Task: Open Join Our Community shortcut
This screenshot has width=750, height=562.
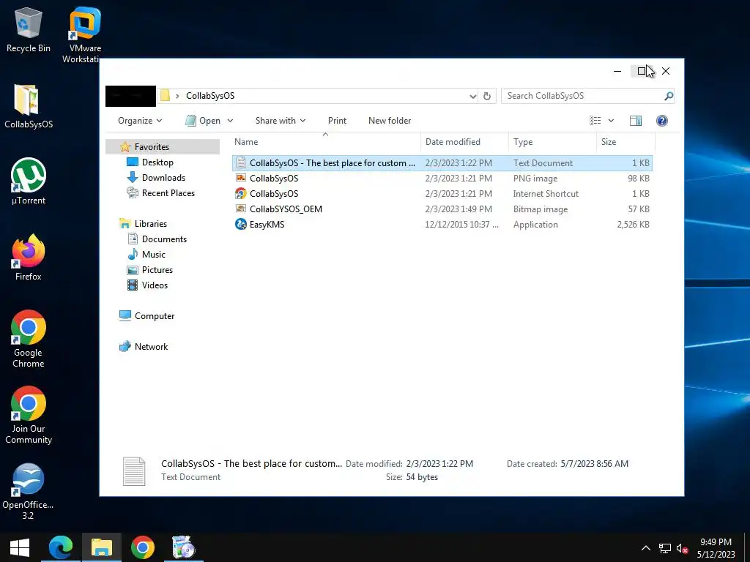Action: tap(29, 415)
